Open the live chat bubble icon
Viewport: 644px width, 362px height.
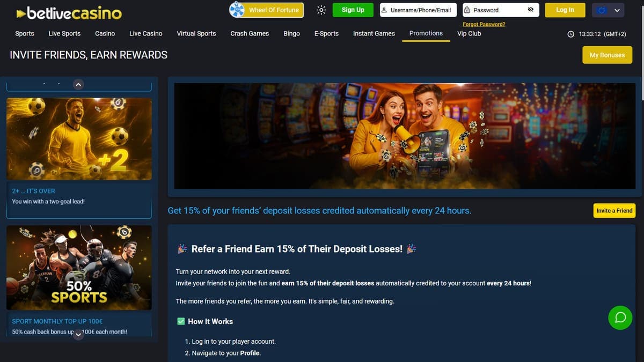click(x=620, y=317)
